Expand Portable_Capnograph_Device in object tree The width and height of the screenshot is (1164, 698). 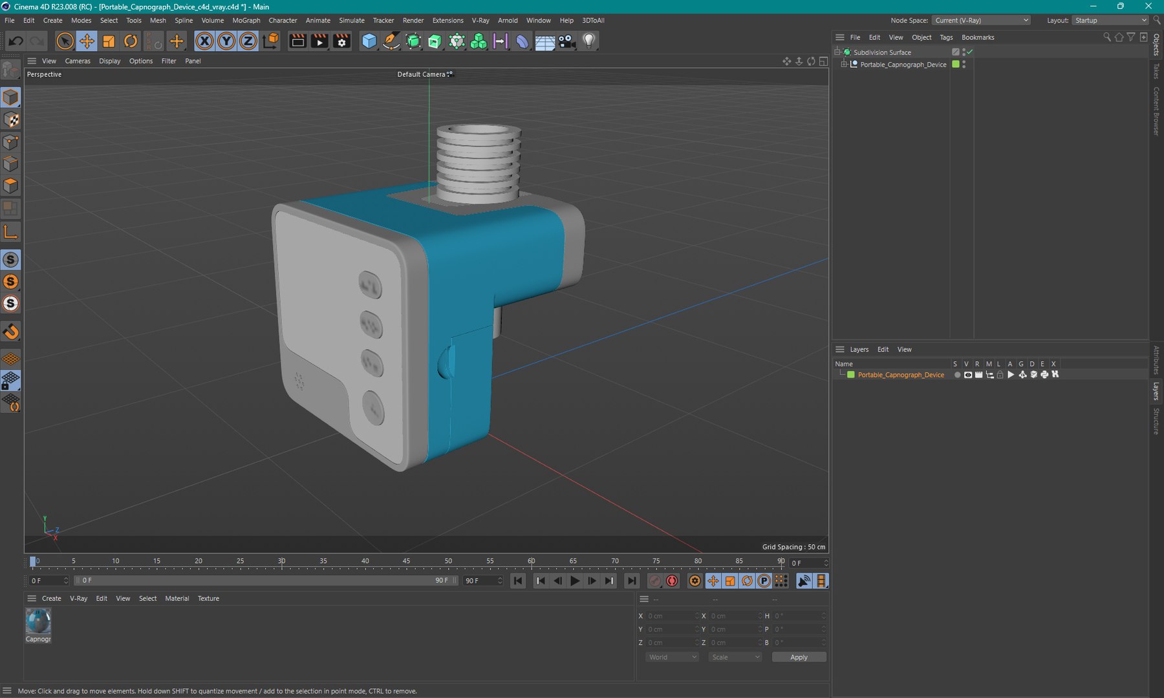(844, 65)
